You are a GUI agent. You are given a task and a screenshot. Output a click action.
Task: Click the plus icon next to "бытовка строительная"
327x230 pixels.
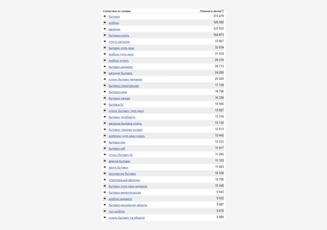[x=105, y=85]
